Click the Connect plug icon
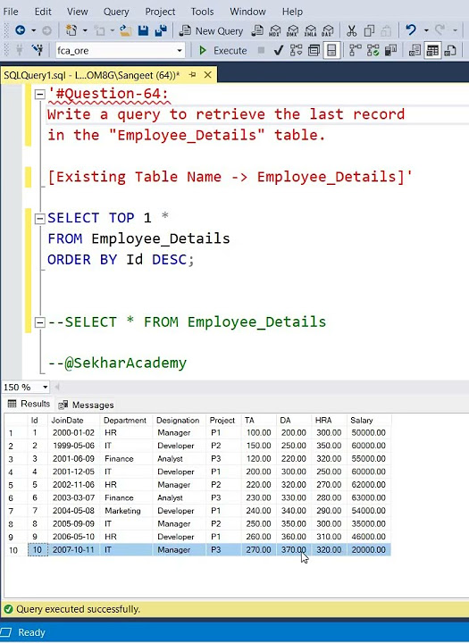The image size is (469, 643). (20, 50)
